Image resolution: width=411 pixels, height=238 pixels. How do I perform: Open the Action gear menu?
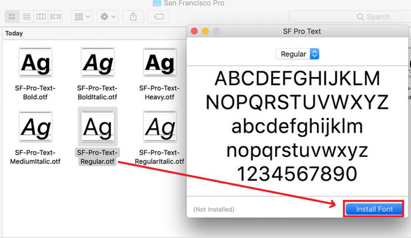[x=107, y=17]
